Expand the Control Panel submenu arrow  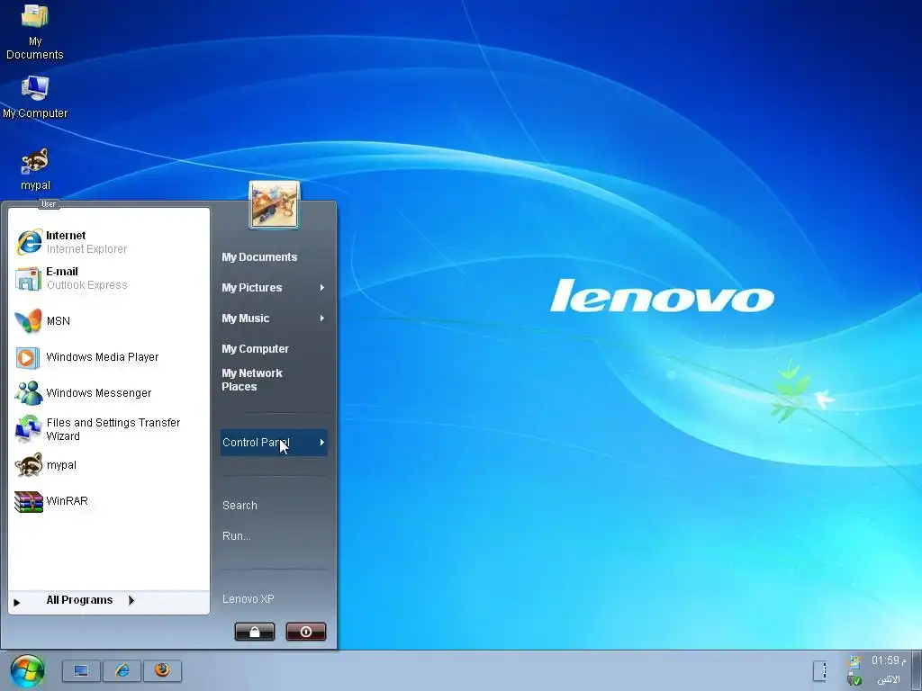[x=322, y=443]
